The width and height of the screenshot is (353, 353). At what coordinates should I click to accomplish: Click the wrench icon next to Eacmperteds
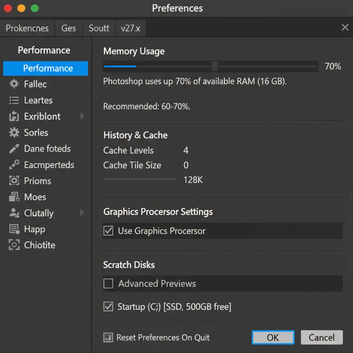click(x=14, y=164)
